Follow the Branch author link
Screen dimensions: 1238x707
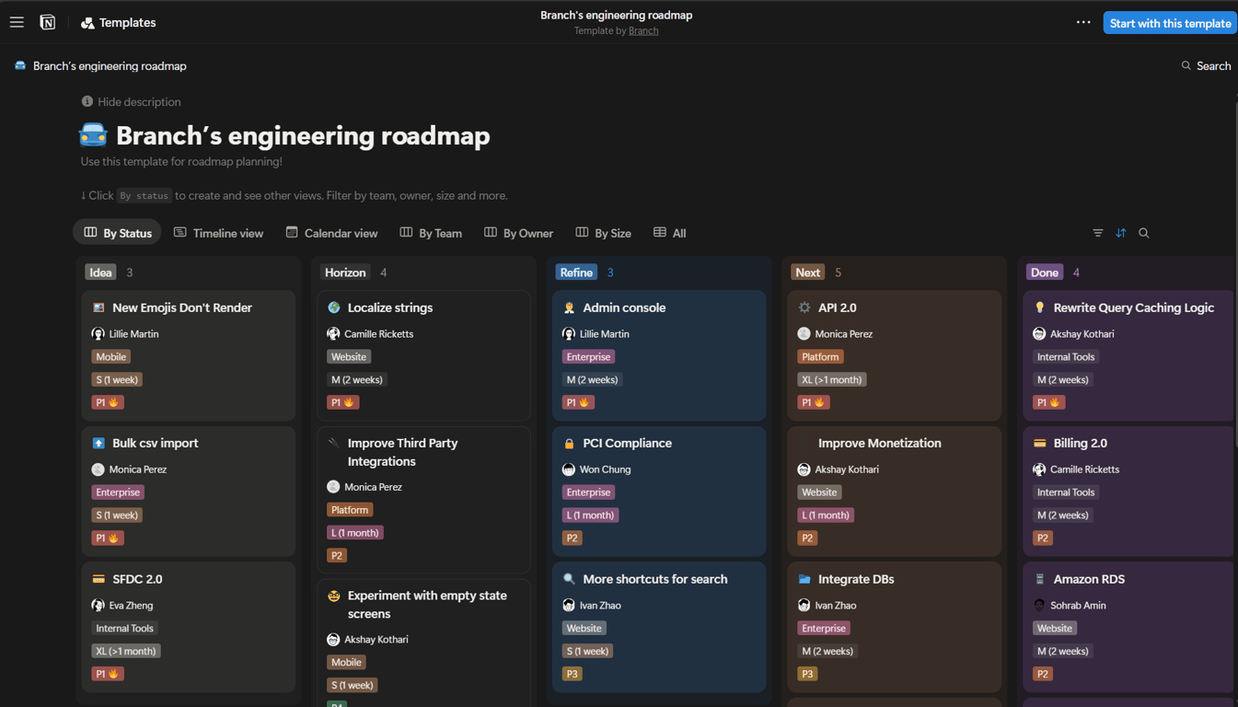tap(643, 30)
